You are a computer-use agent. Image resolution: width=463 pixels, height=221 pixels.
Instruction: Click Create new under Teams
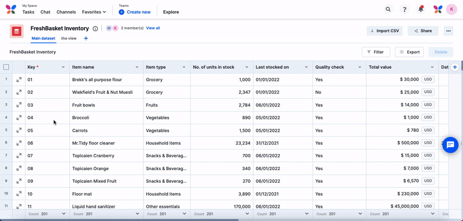point(135,12)
